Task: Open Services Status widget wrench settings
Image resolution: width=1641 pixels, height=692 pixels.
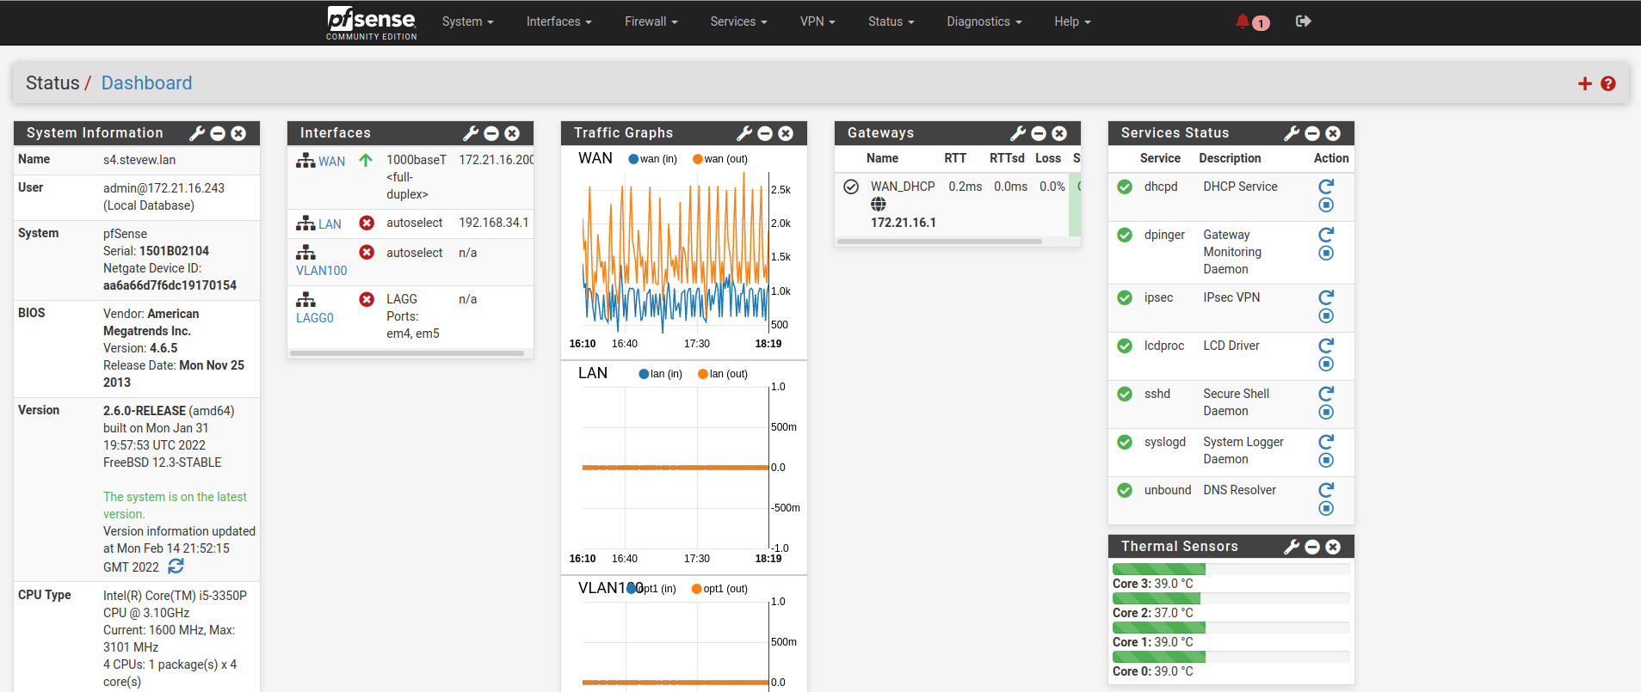Action: click(x=1292, y=133)
